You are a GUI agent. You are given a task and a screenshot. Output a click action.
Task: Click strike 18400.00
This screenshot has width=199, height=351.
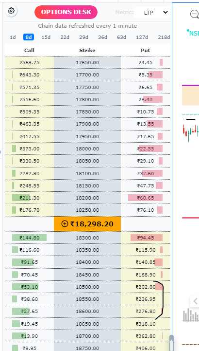87,262
